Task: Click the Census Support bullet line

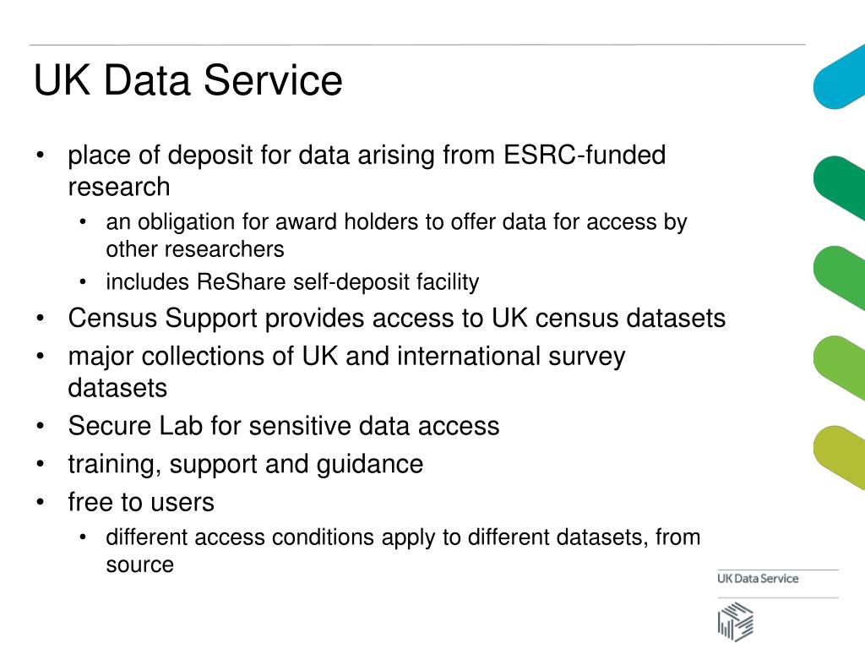Action: 397,319
